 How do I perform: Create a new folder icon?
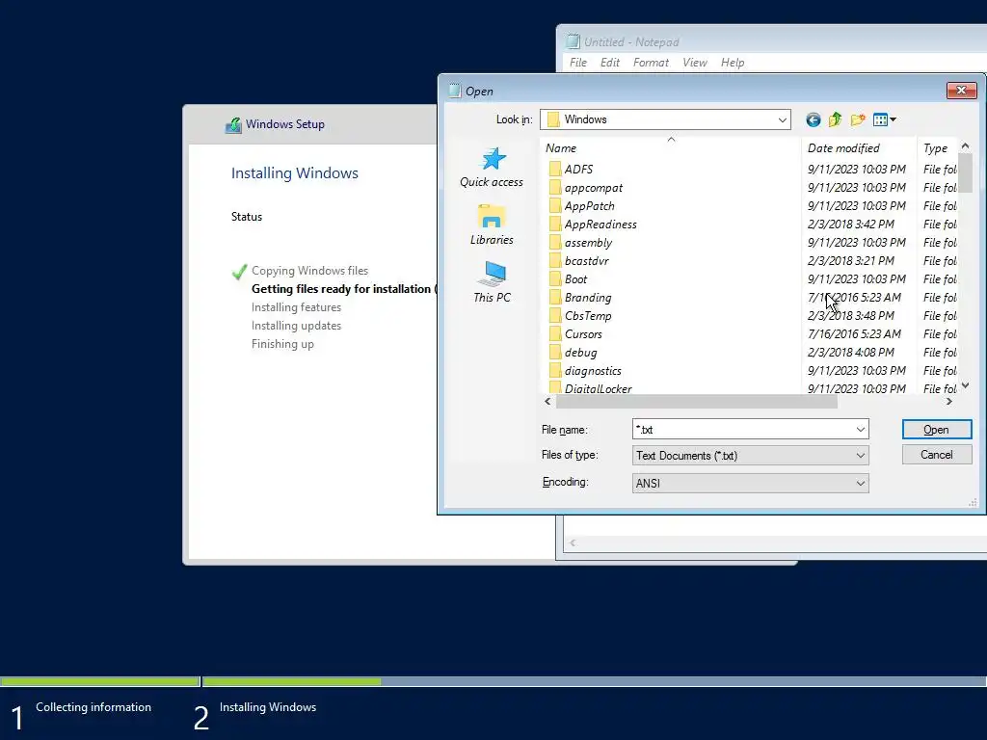coord(857,119)
